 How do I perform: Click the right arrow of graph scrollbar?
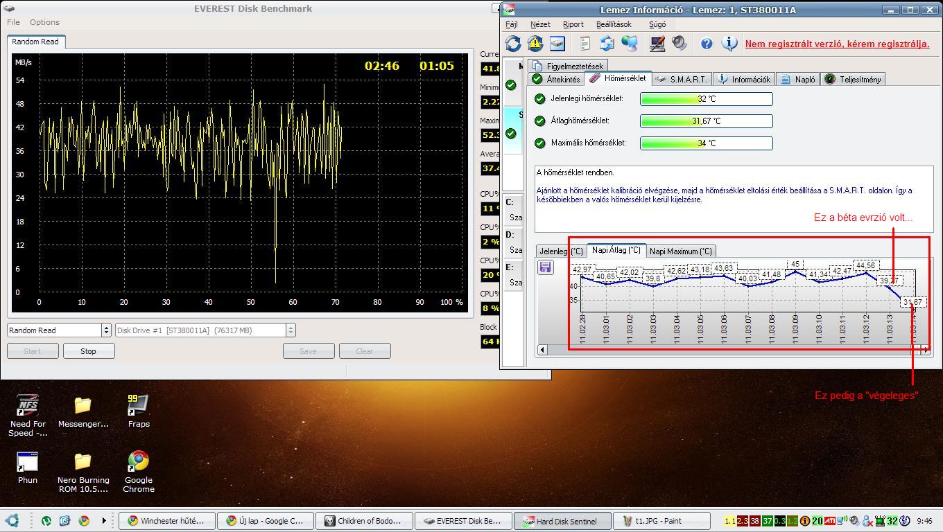click(x=926, y=350)
